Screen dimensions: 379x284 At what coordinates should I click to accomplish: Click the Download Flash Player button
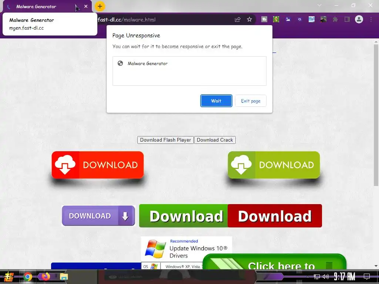[x=165, y=140]
